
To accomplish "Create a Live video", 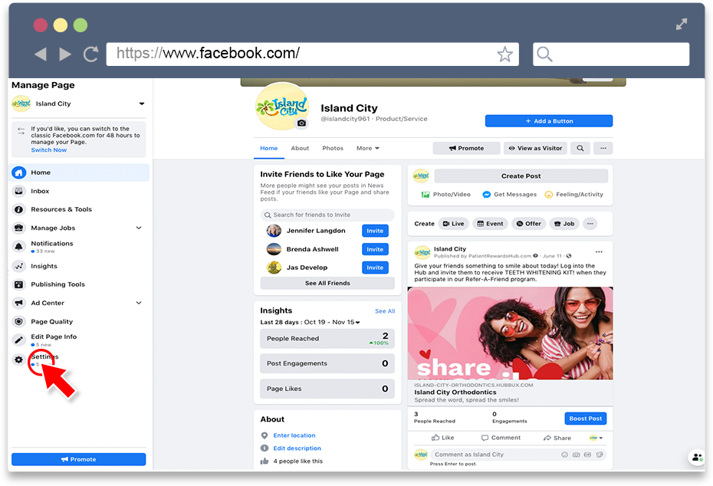I will coord(453,224).
